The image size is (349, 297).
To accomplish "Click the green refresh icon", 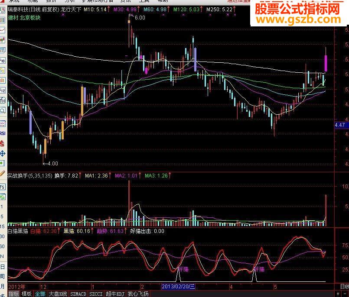I will 2,197.
